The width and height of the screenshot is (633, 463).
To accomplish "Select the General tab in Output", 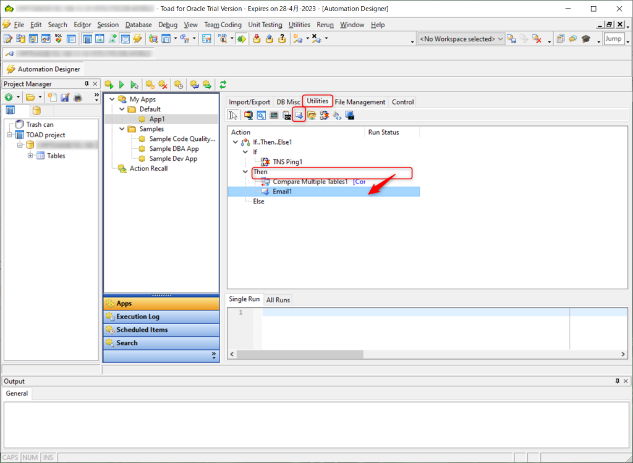I will [17, 393].
